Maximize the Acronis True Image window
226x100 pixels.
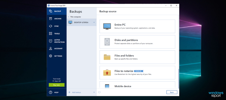pyautogui.click(x=171, y=5)
